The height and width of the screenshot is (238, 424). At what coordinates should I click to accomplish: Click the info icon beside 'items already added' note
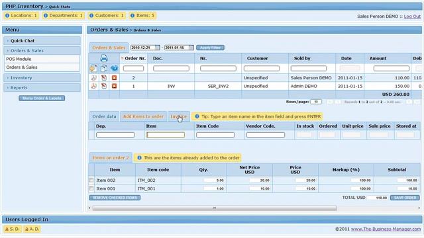click(x=140, y=158)
